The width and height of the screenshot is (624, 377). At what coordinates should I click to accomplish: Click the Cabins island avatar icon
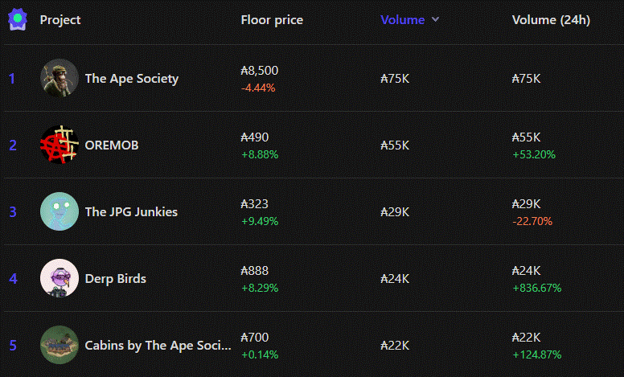click(60, 345)
